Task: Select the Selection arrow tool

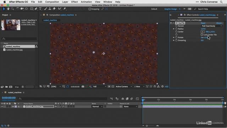Action: 4,9
